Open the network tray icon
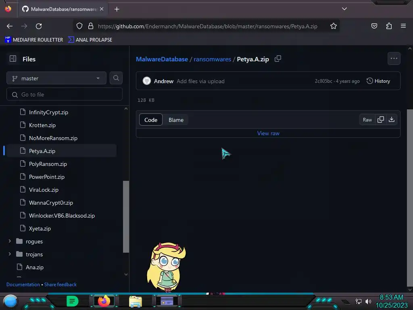The height and width of the screenshot is (310, 413). click(359, 301)
